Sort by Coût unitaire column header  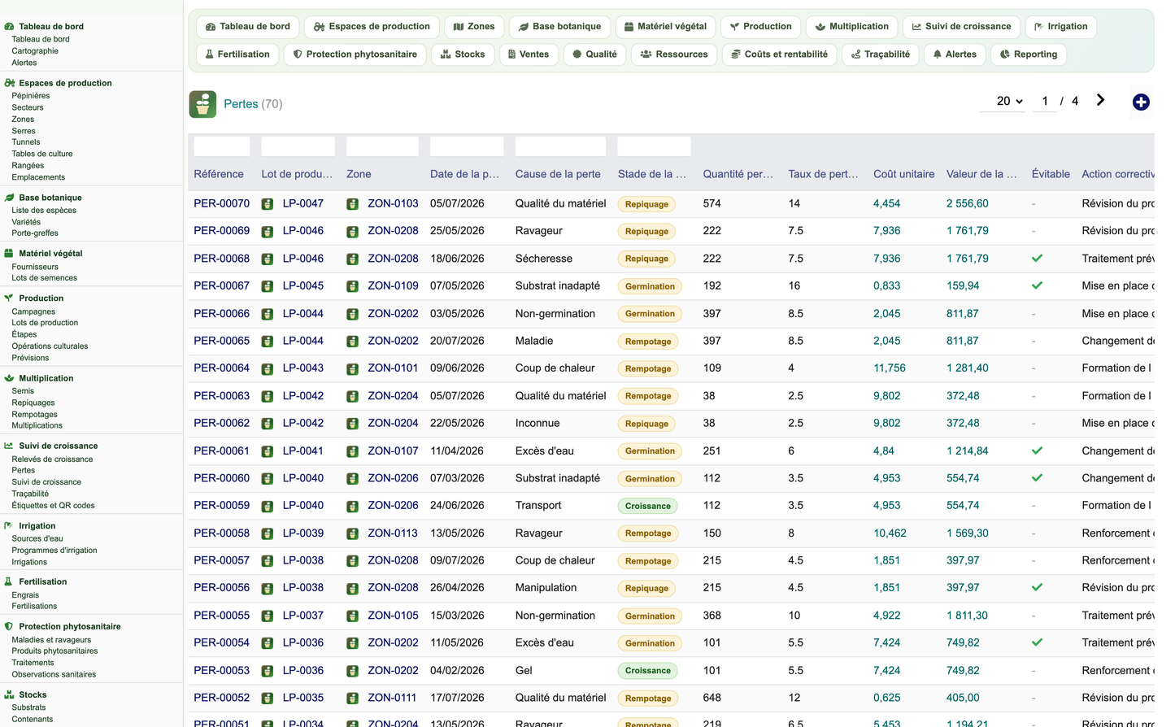click(x=903, y=174)
